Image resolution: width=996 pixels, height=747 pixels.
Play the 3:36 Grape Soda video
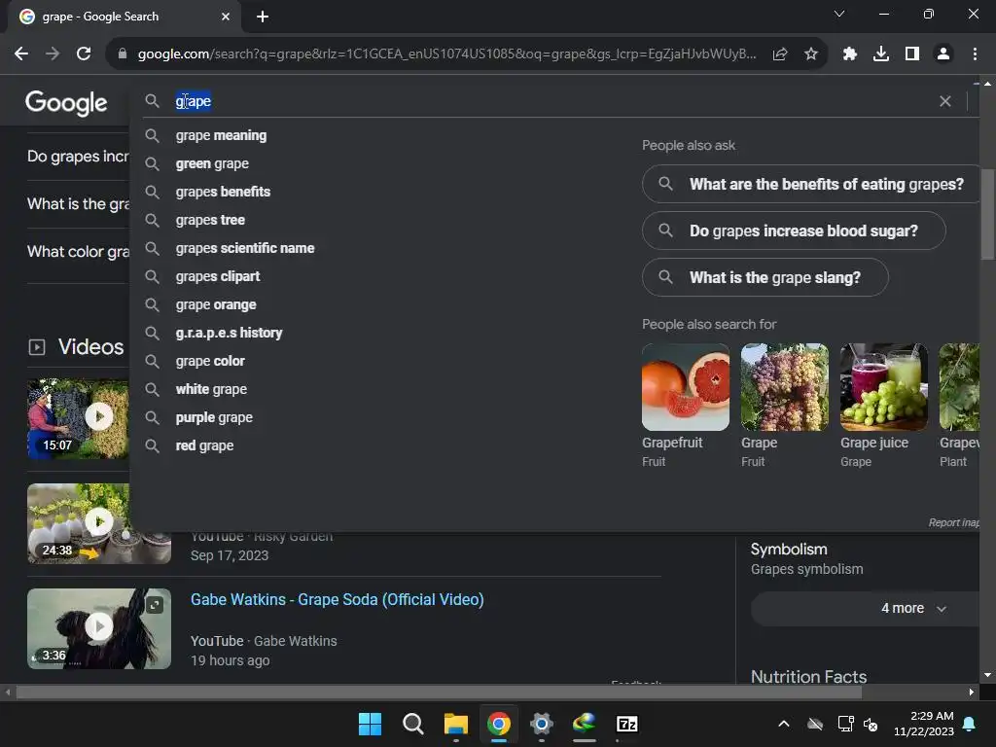coord(99,628)
